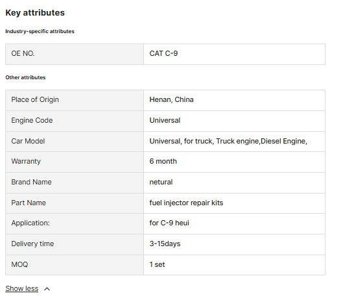Select the Henan, China value

point(171,99)
